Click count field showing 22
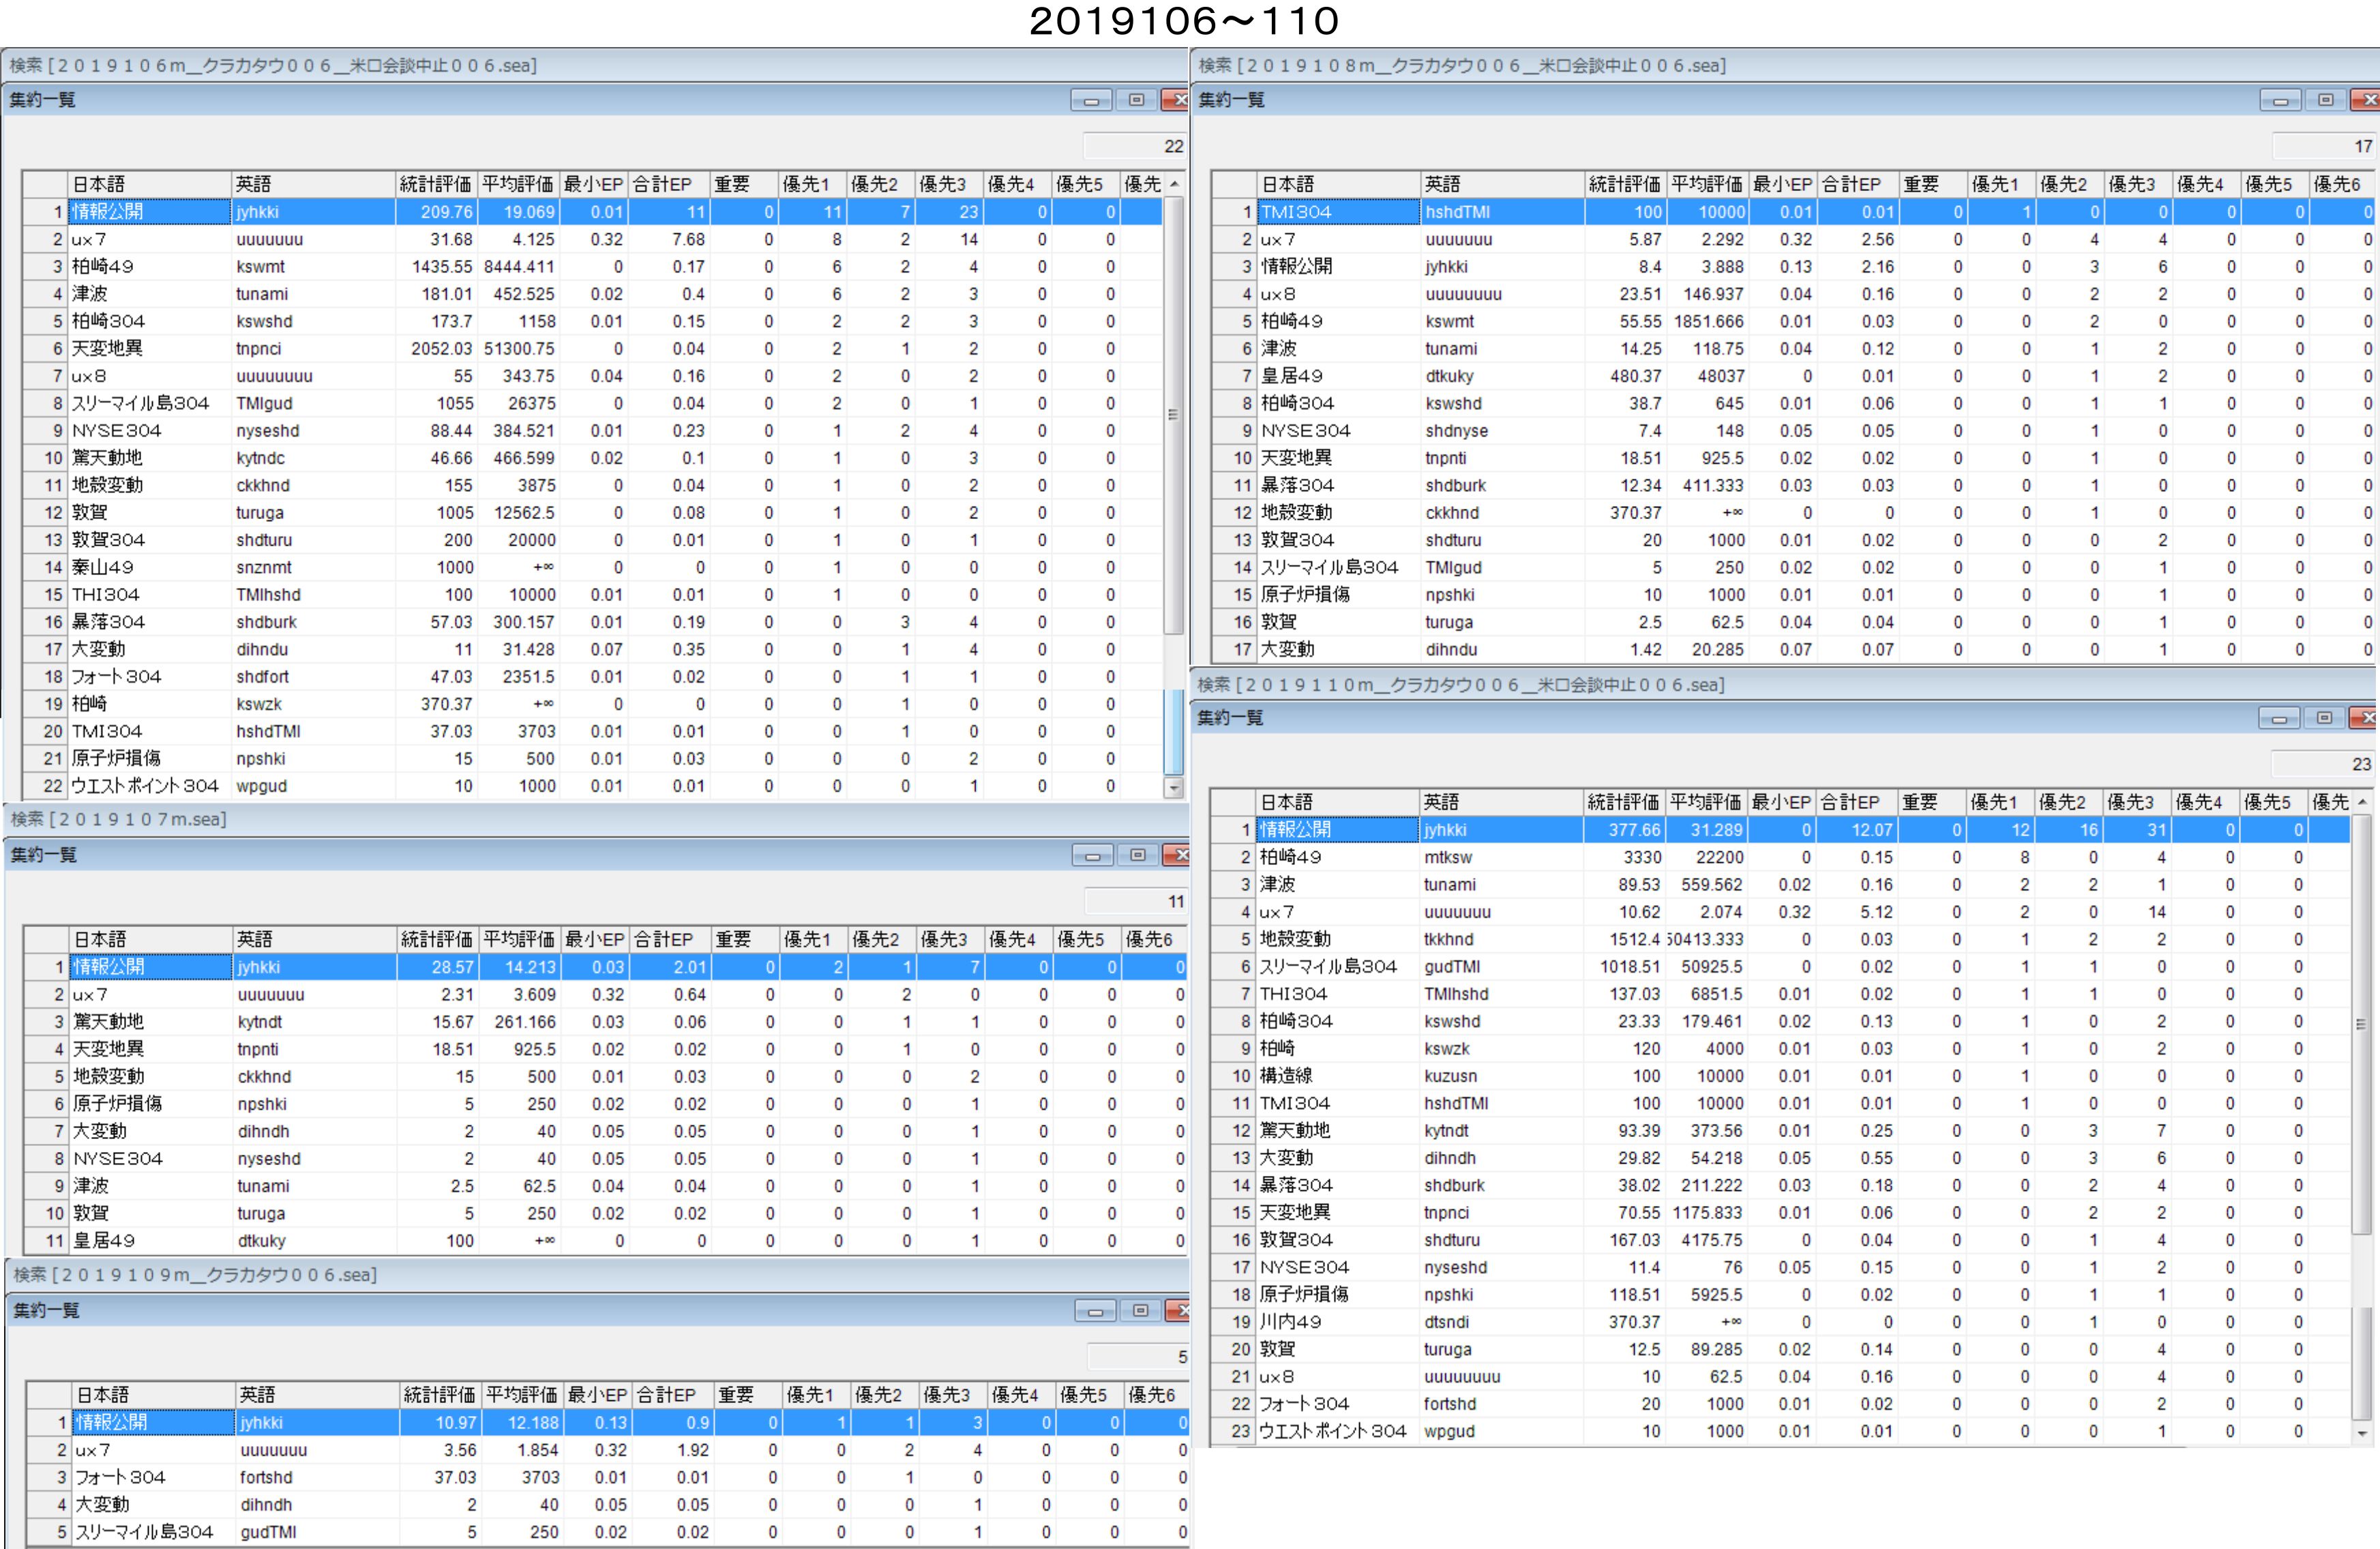2380x1549 pixels. (1135, 146)
